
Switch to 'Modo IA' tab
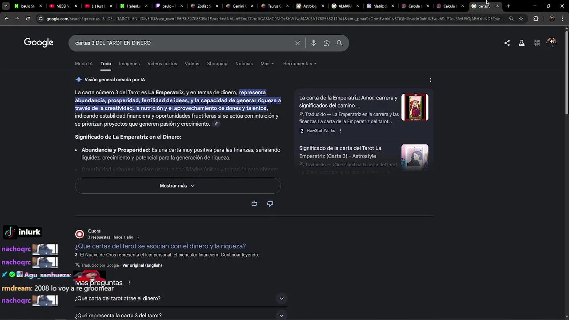click(x=84, y=64)
